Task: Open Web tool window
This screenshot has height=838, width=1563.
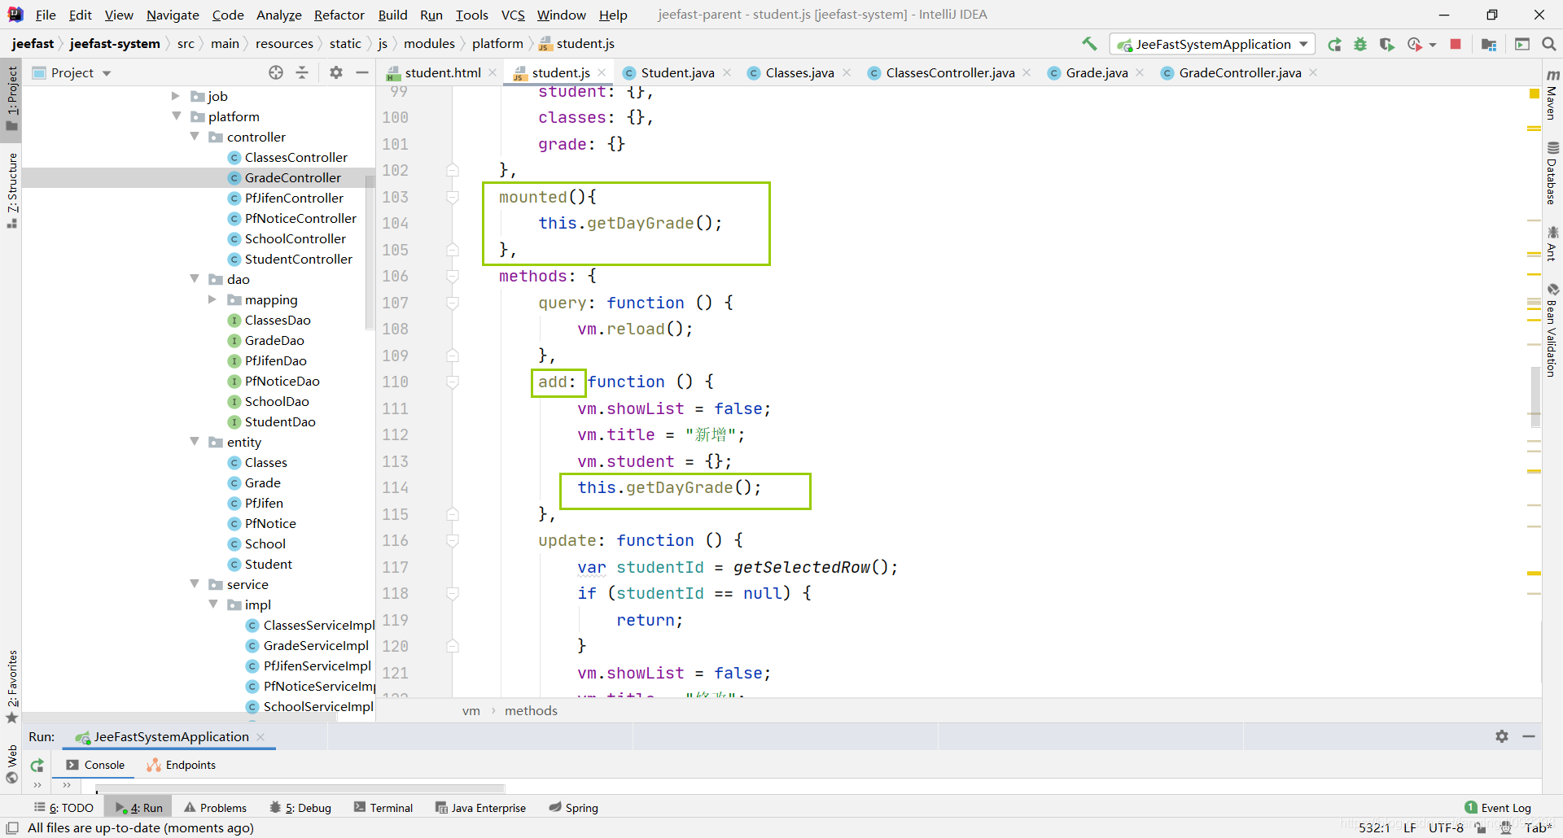Action: click(x=11, y=765)
